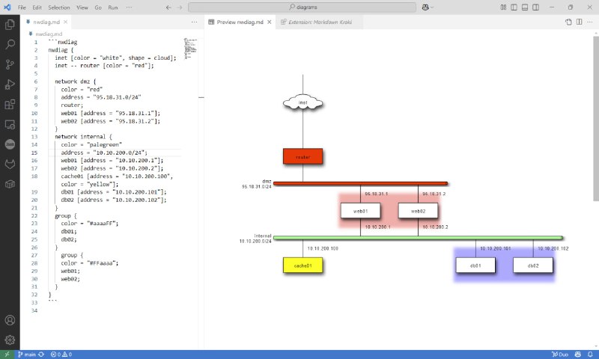599x359 pixels.
Task: Click code line 'network internal {'
Action: pos(83,137)
